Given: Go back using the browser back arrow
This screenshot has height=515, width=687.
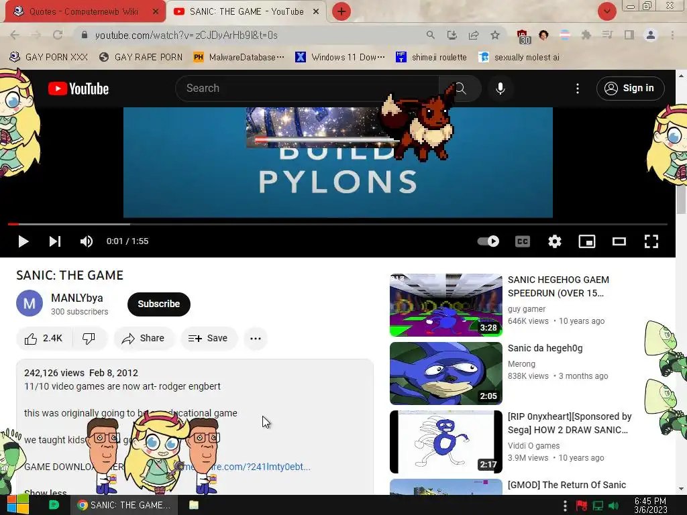Looking at the screenshot, I should 15,35.
